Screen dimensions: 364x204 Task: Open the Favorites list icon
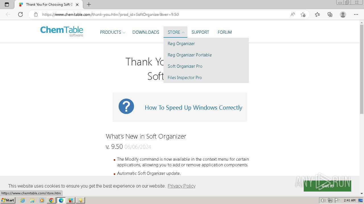(x=317, y=14)
